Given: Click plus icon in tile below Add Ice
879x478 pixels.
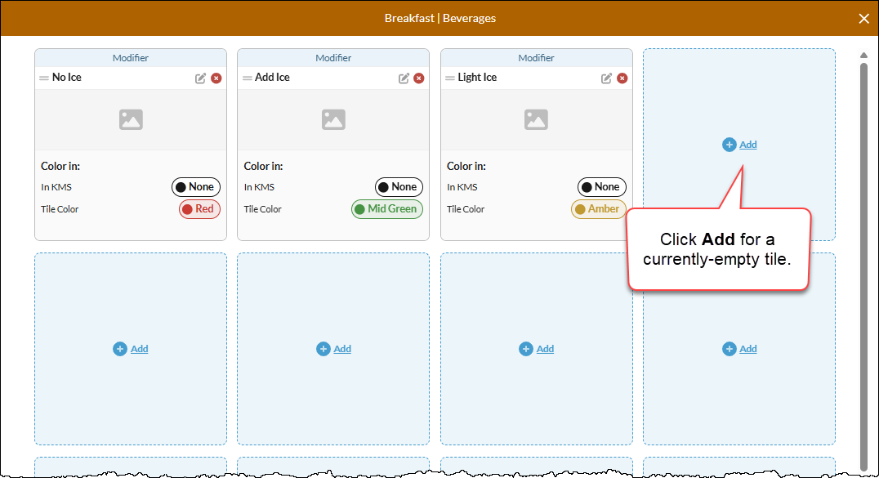Looking at the screenshot, I should [x=323, y=349].
